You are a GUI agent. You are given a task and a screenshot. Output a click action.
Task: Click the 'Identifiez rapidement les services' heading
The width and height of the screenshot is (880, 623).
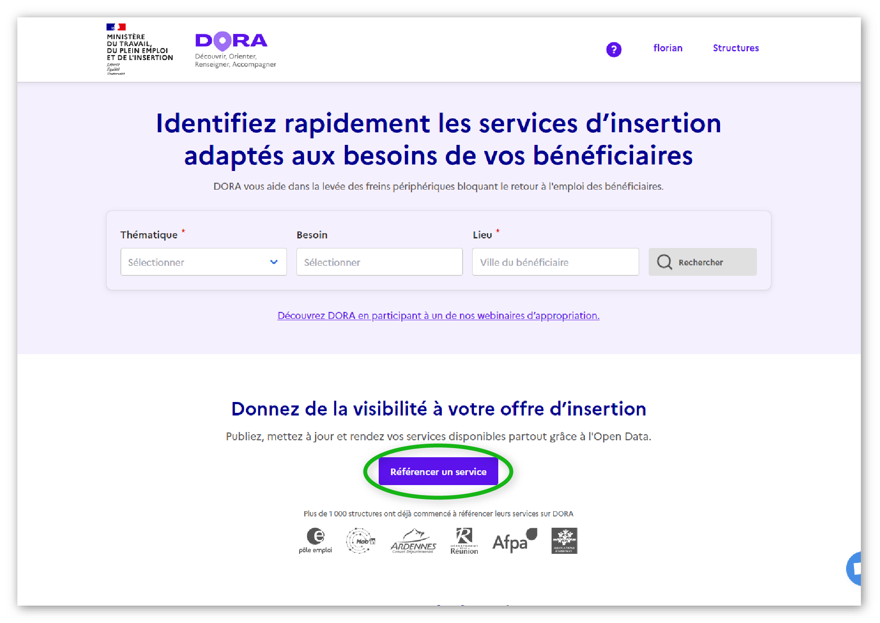point(438,139)
